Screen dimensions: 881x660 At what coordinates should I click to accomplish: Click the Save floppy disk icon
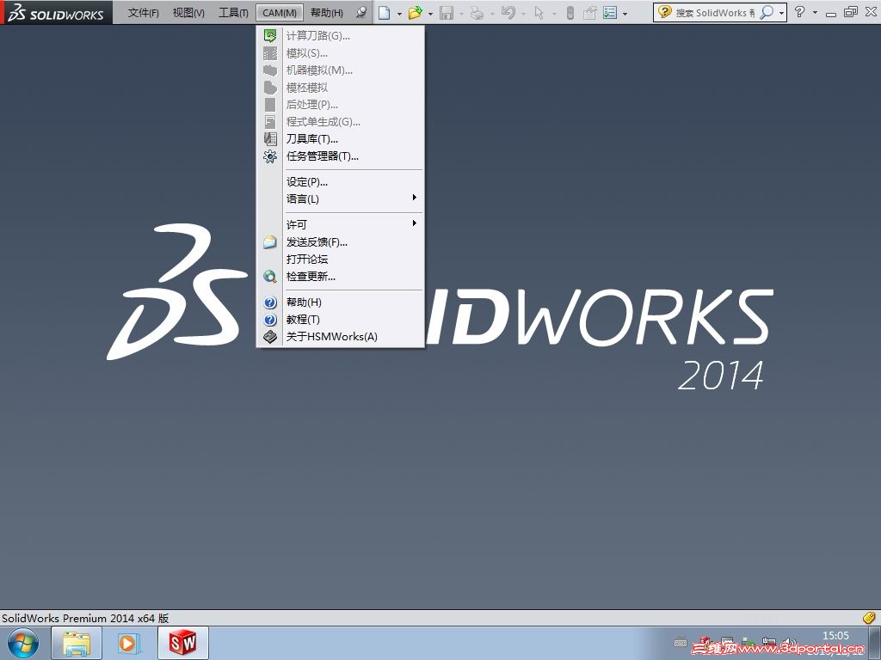coord(447,12)
